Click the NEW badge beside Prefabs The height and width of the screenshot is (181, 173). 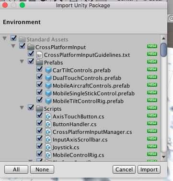click(152, 62)
